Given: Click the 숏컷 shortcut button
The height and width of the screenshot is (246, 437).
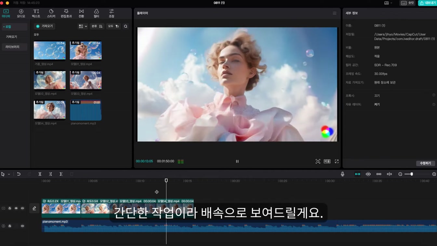Looking at the screenshot, I should (408, 3).
